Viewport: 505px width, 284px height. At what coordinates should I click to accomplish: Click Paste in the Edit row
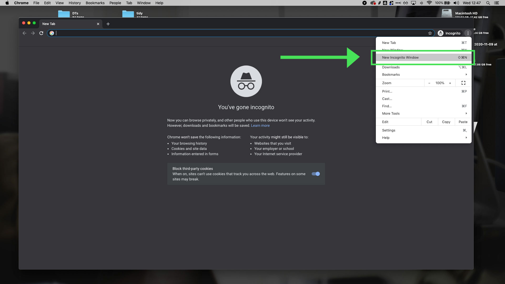point(463,122)
